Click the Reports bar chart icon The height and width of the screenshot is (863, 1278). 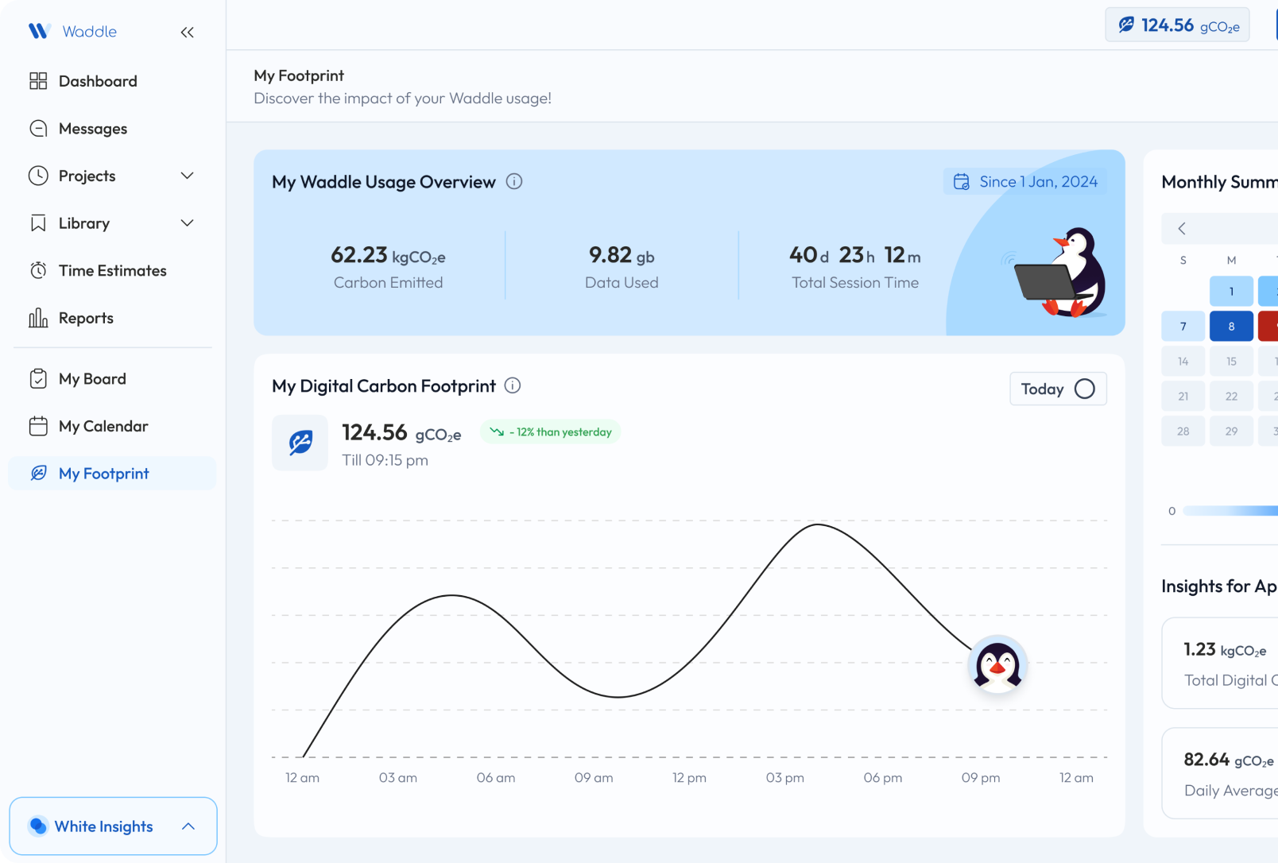(x=38, y=319)
